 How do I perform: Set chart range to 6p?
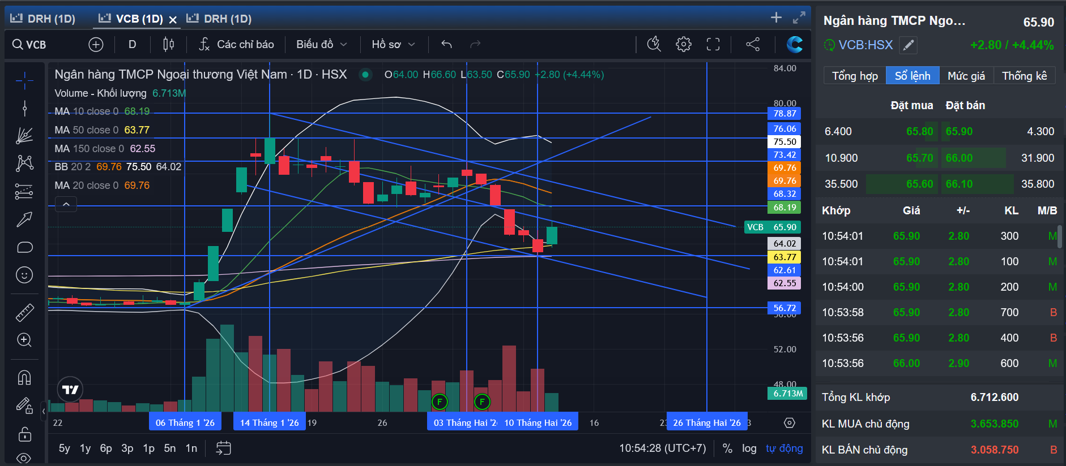coord(106,448)
